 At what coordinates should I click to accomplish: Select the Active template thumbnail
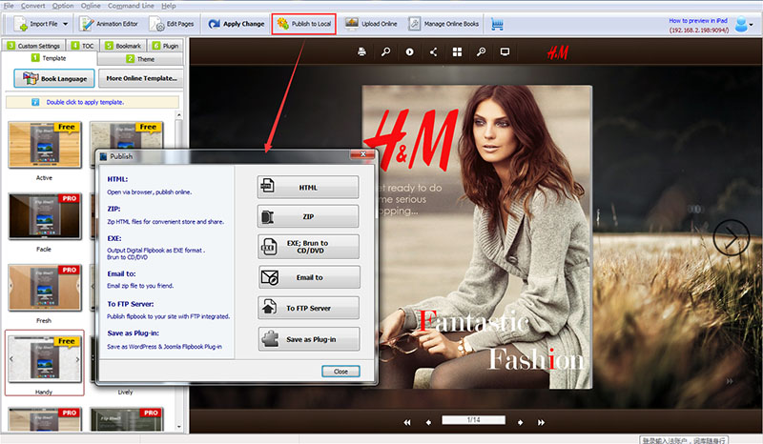pos(44,145)
